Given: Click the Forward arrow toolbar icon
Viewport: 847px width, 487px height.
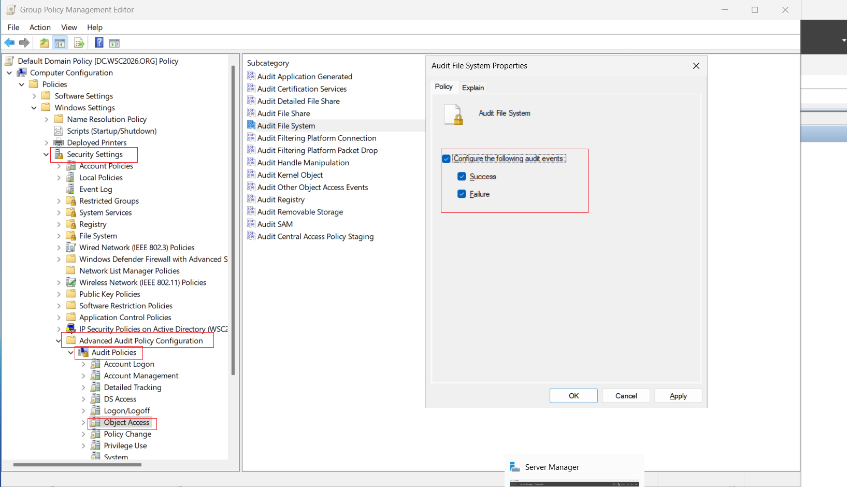Looking at the screenshot, I should pyautogui.click(x=24, y=43).
